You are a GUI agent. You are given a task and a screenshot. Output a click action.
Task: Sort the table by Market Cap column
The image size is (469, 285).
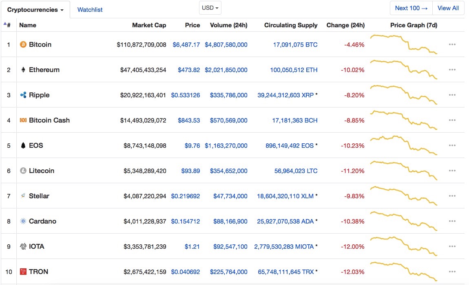(x=149, y=25)
